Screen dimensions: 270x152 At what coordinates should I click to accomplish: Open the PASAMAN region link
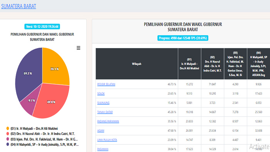point(103,149)
